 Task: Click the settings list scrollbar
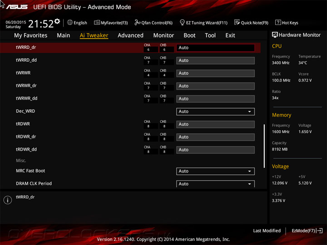pos(264,146)
